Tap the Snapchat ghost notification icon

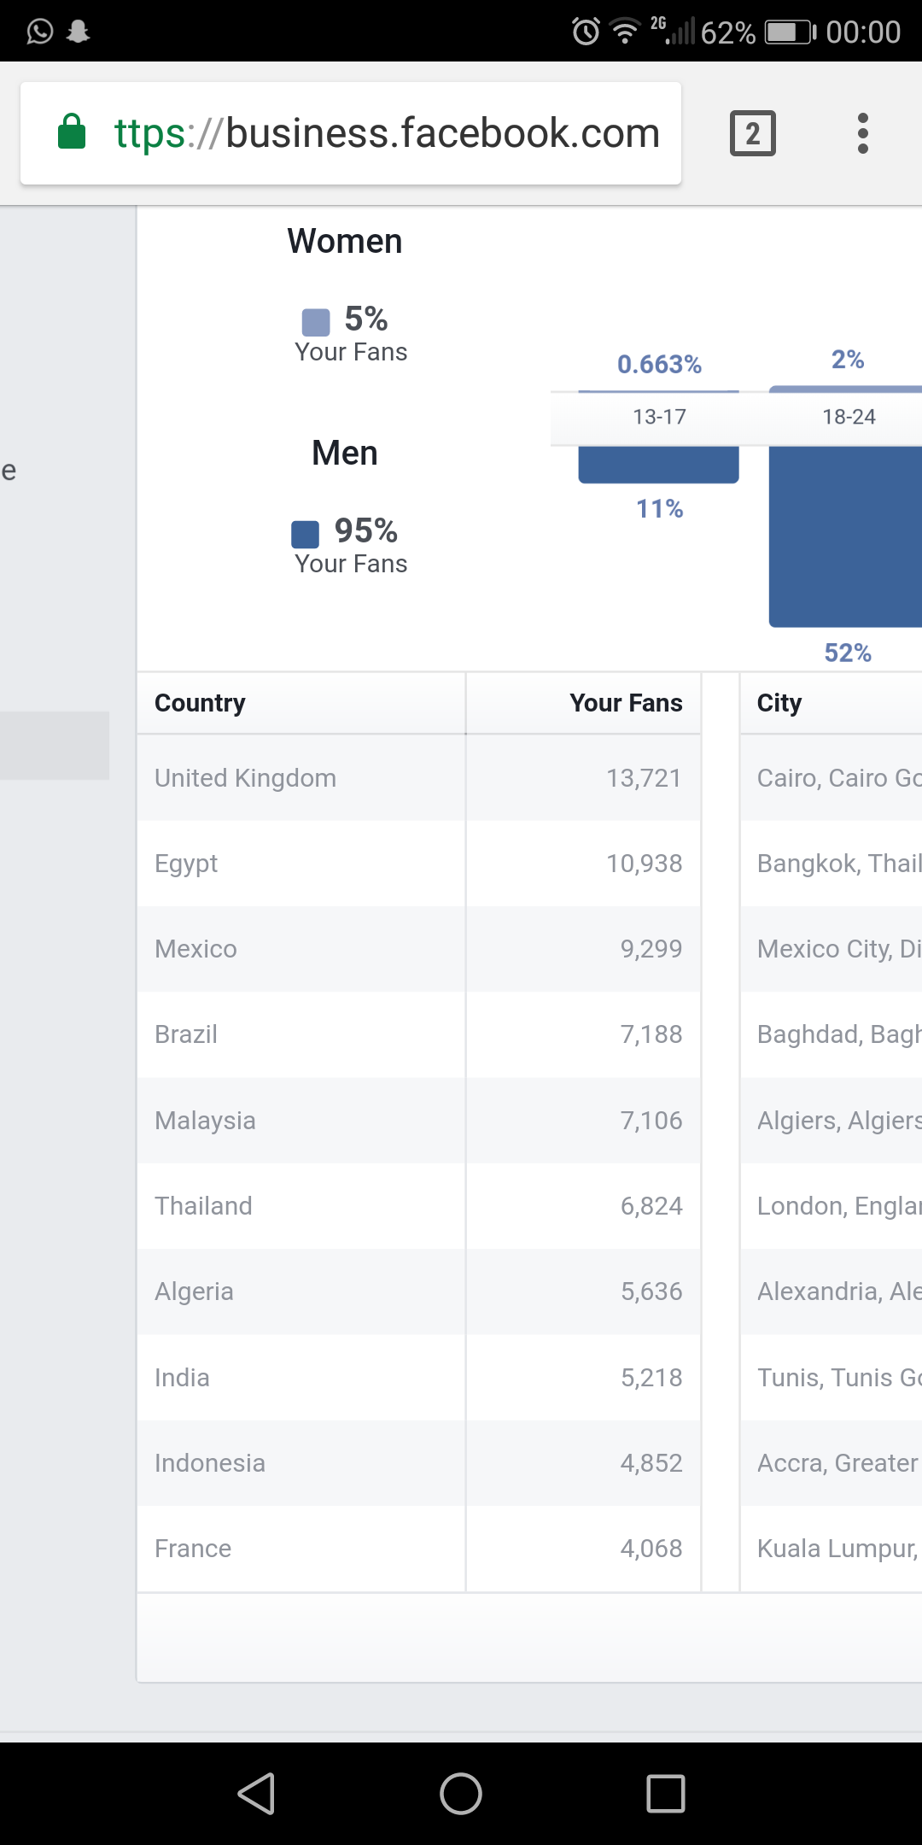[x=79, y=32]
